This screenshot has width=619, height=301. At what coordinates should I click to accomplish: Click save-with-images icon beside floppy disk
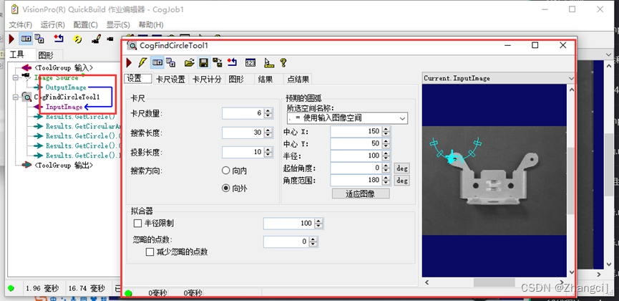coord(217,62)
